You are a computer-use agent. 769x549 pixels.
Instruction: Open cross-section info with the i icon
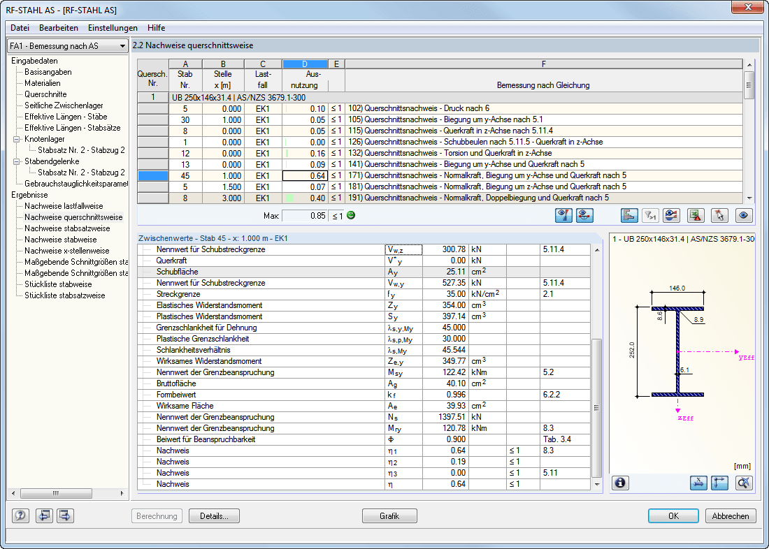pyautogui.click(x=621, y=483)
